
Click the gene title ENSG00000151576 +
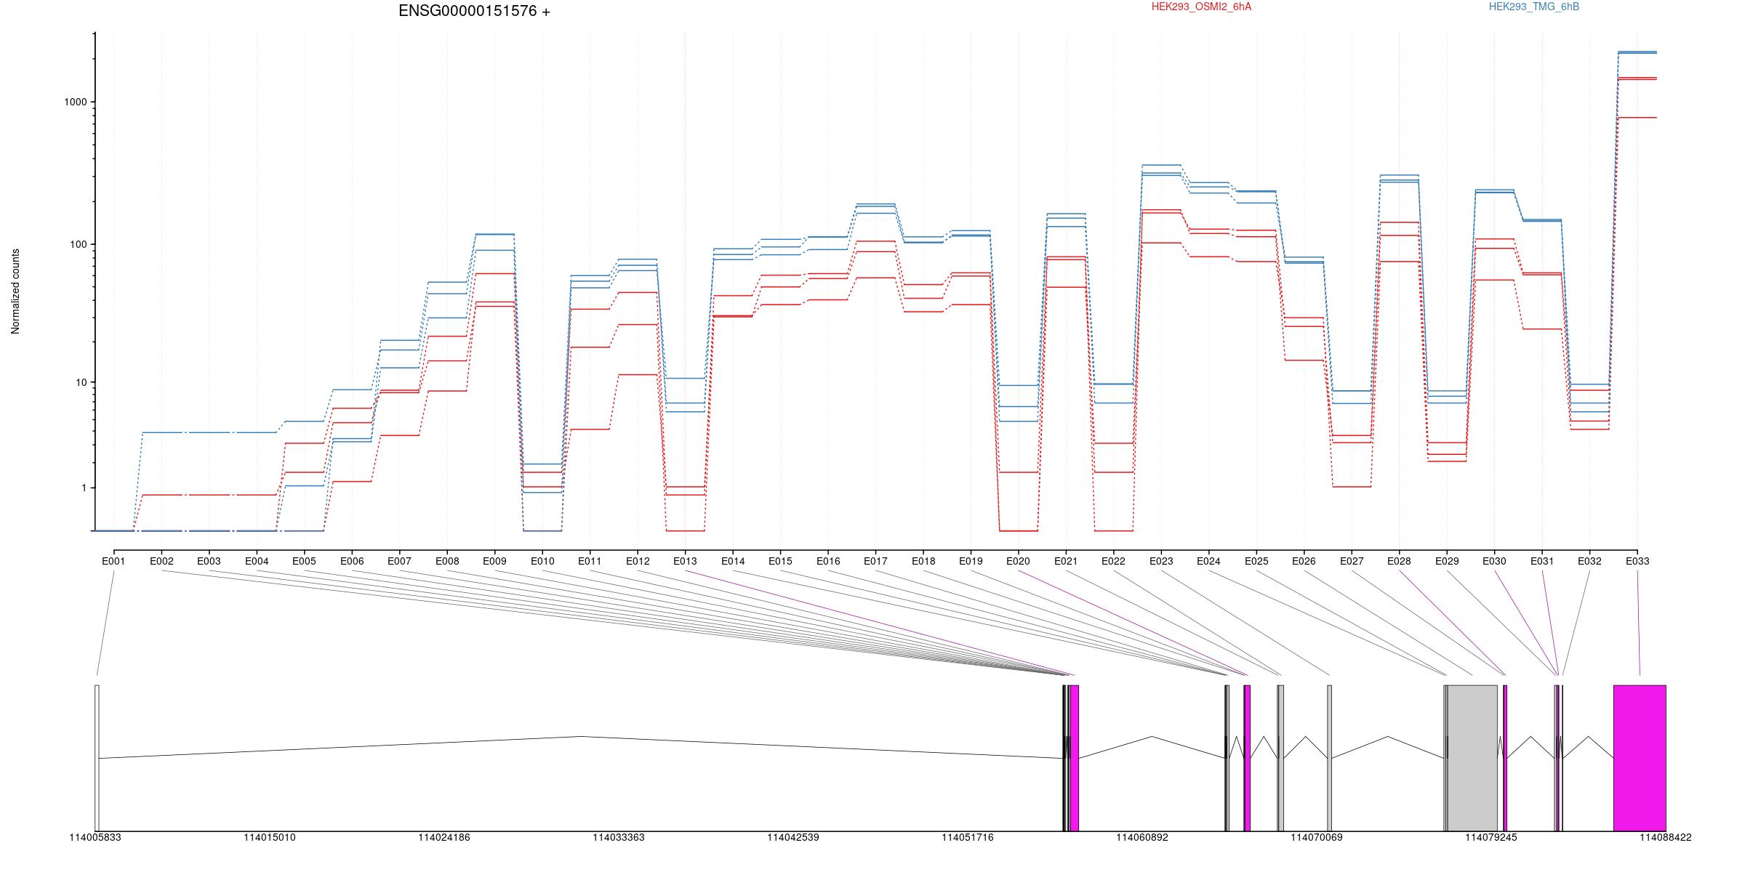pos(474,11)
